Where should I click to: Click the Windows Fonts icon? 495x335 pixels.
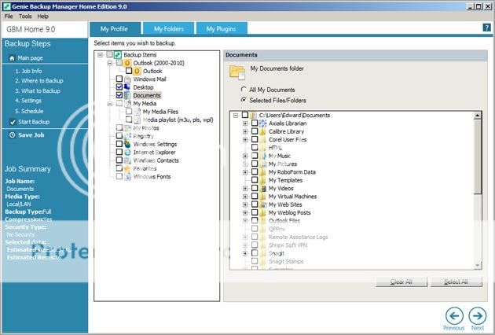127,177
